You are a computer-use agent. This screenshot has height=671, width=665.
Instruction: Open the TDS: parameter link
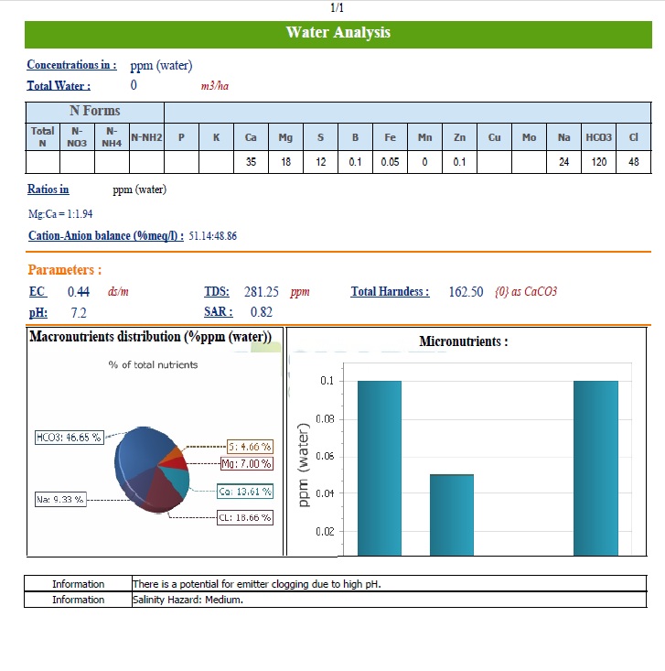click(217, 291)
